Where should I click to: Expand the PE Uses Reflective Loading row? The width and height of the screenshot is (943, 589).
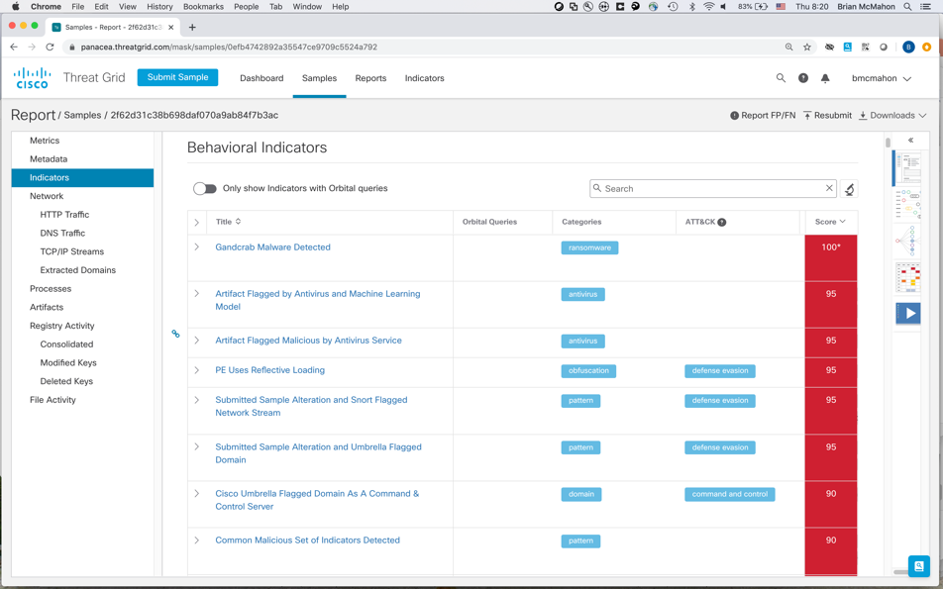[197, 370]
